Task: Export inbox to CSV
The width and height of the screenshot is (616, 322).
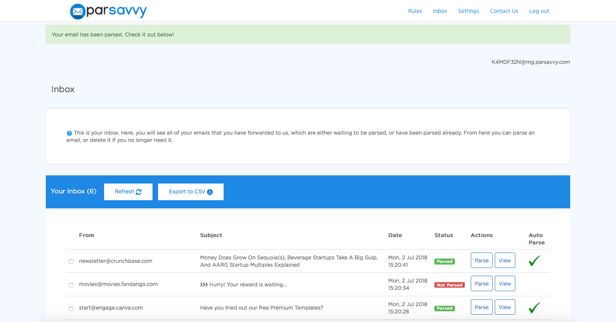Action: coord(191,192)
